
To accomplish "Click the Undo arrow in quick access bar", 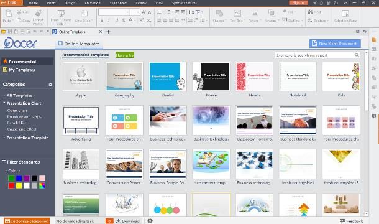I will 35,32.
